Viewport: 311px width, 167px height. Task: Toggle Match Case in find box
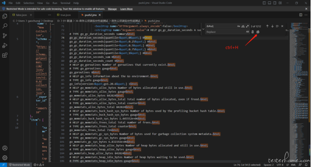(238, 26)
